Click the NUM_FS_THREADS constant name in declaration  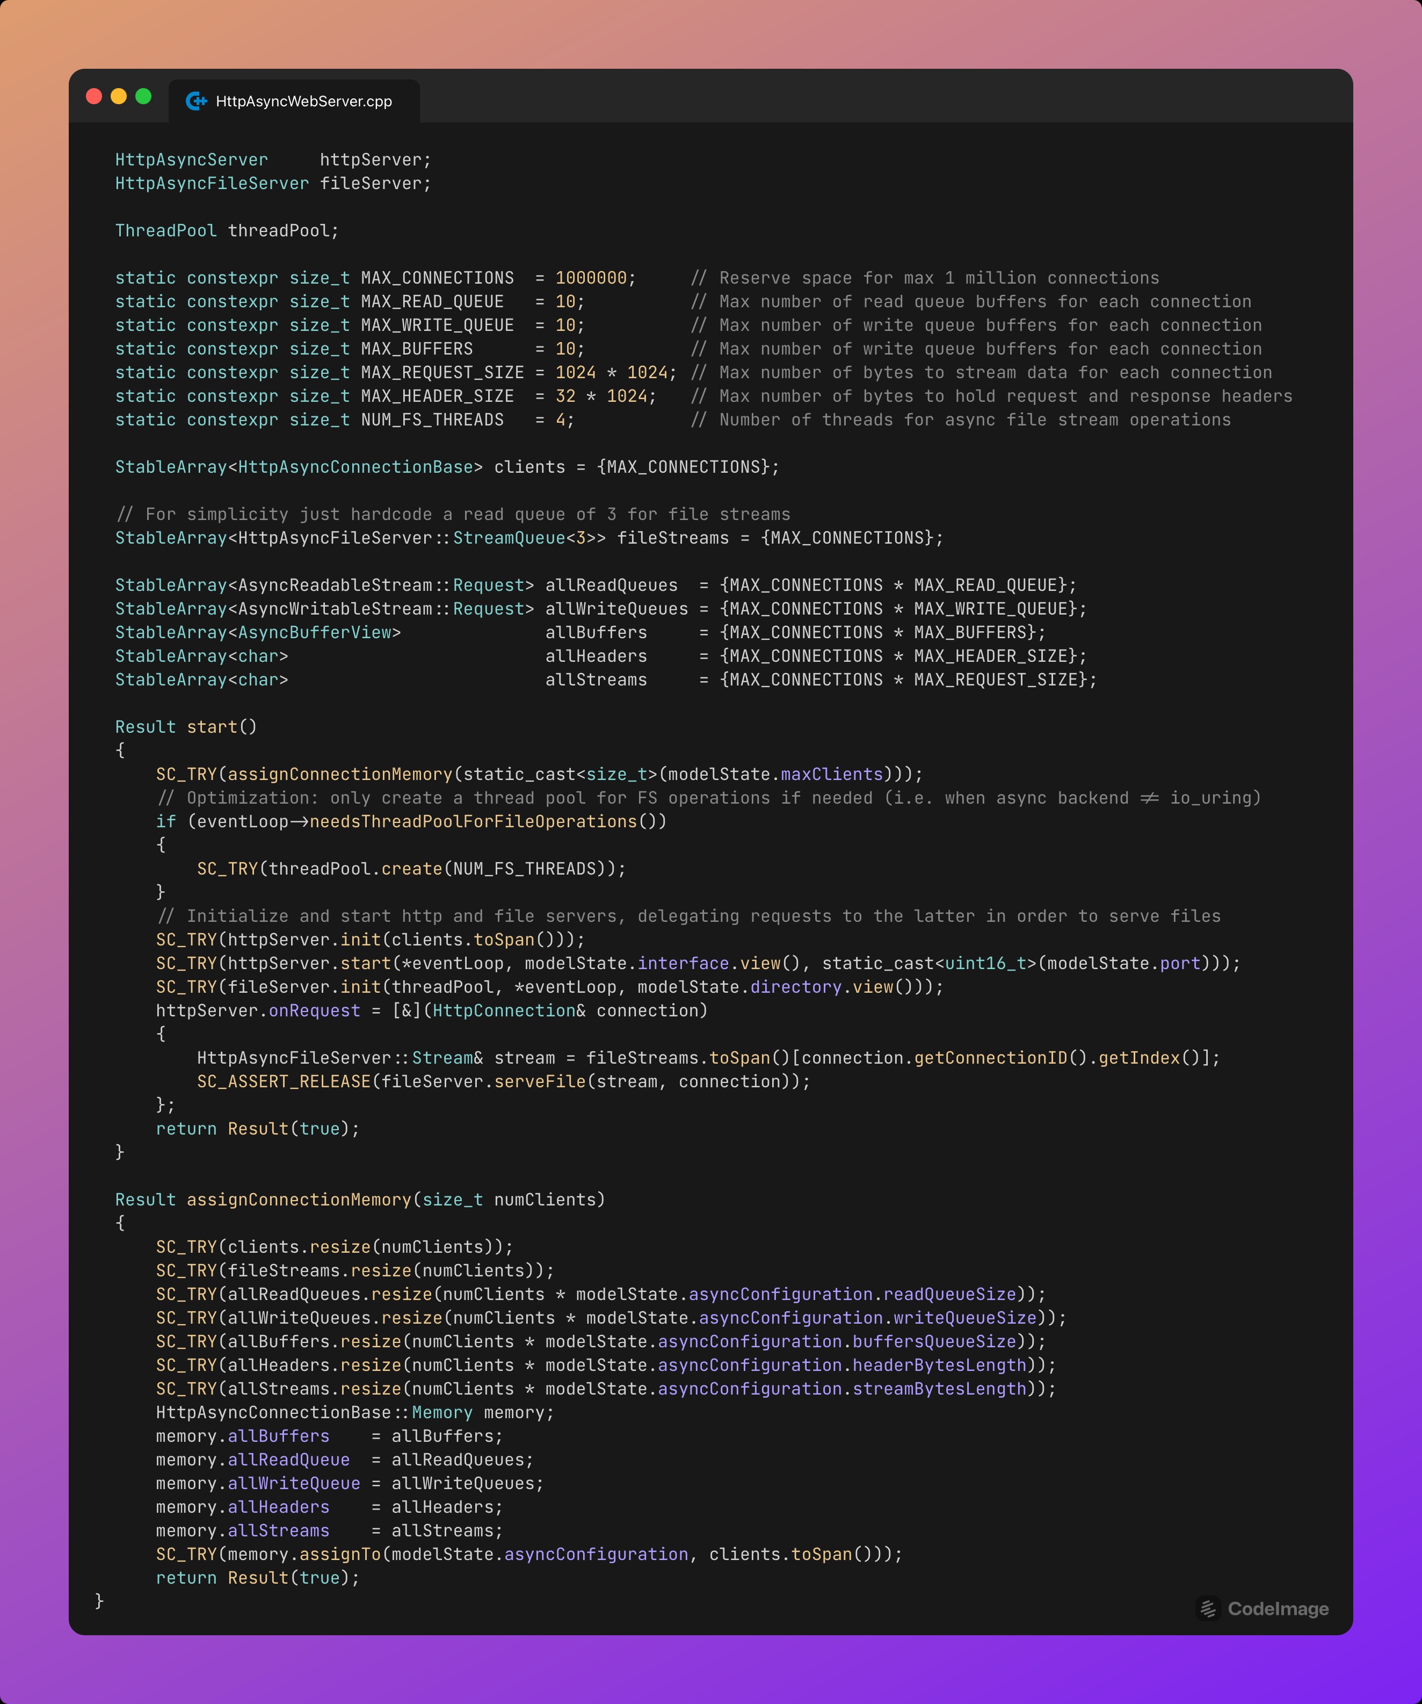point(432,420)
